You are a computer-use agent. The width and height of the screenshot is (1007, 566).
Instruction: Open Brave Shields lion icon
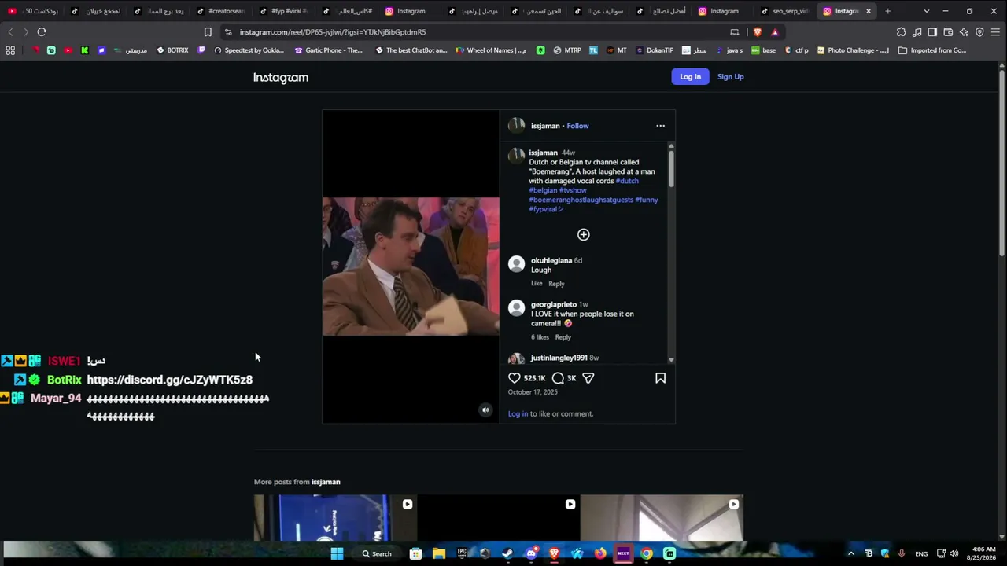(758, 32)
